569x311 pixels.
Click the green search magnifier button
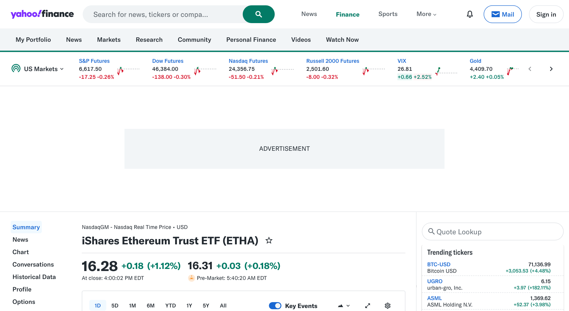258,14
